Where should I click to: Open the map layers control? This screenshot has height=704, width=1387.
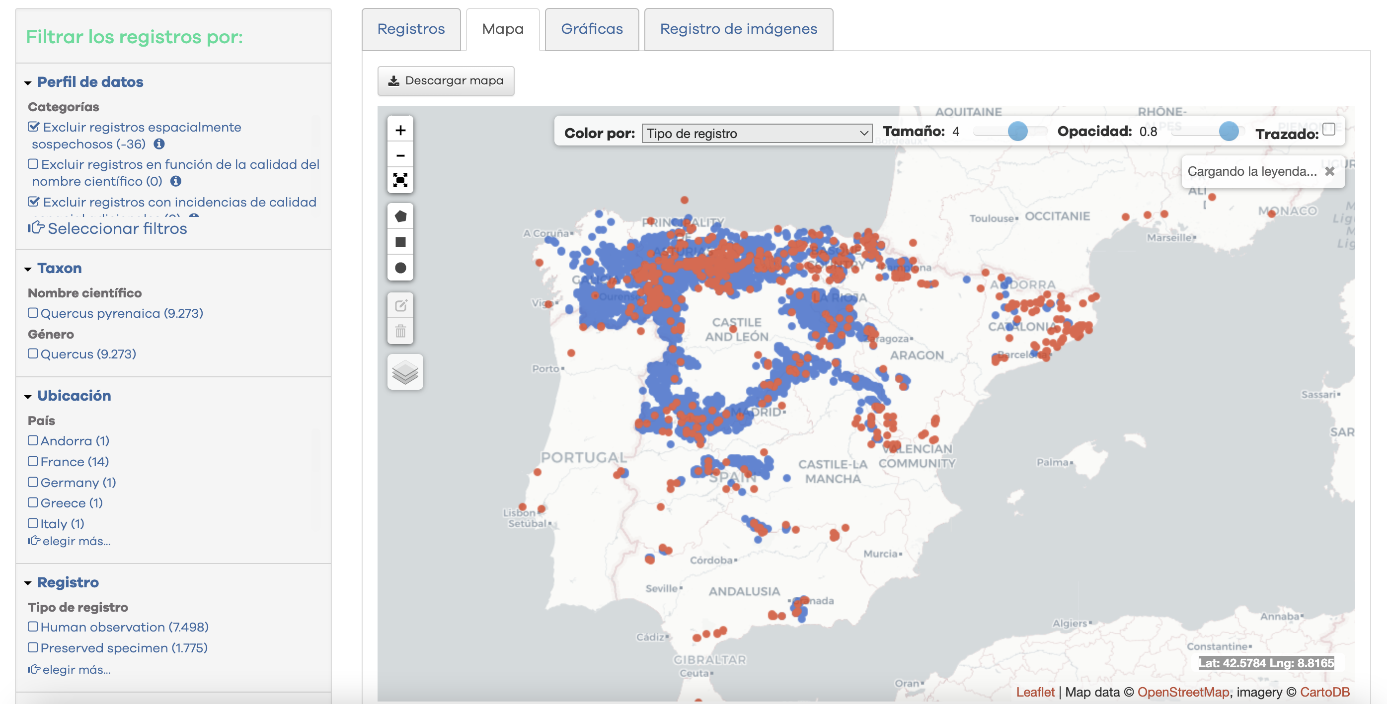[x=405, y=372]
